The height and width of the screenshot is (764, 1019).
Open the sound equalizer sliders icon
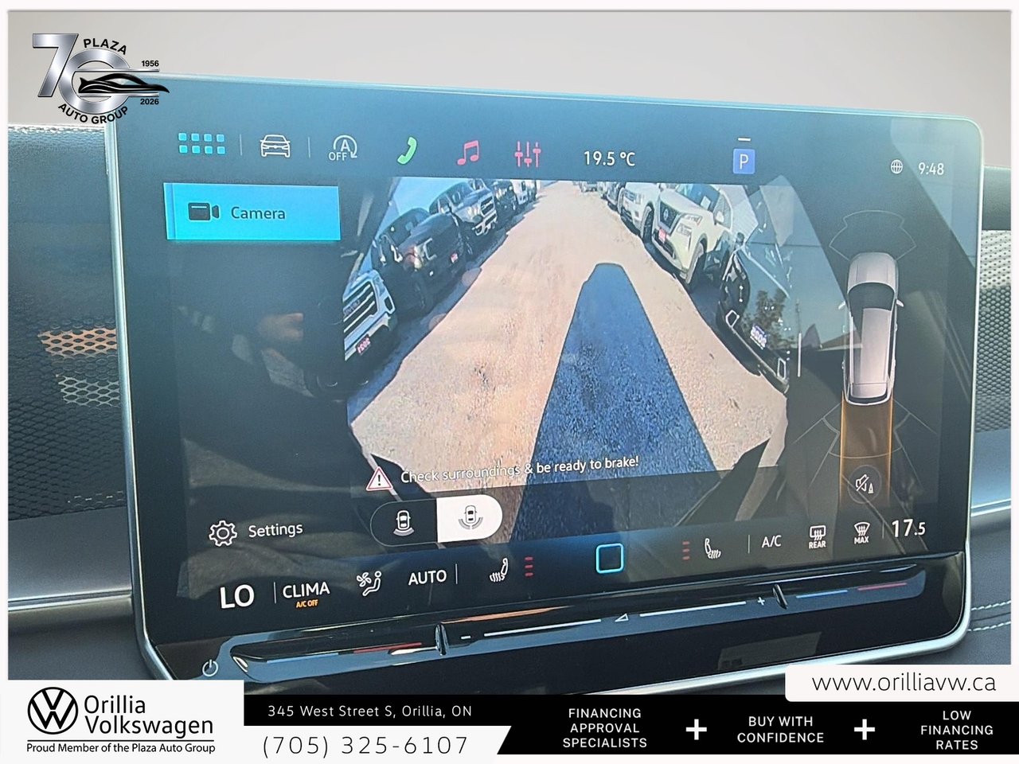527,154
